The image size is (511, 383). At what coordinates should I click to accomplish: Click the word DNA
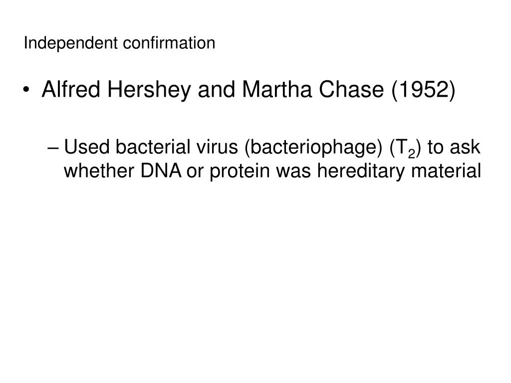click(x=161, y=171)
